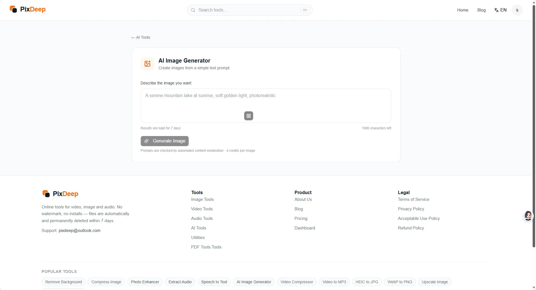The width and height of the screenshot is (536, 290).
Task: Open the Blog link in the header
Action: click(481, 10)
